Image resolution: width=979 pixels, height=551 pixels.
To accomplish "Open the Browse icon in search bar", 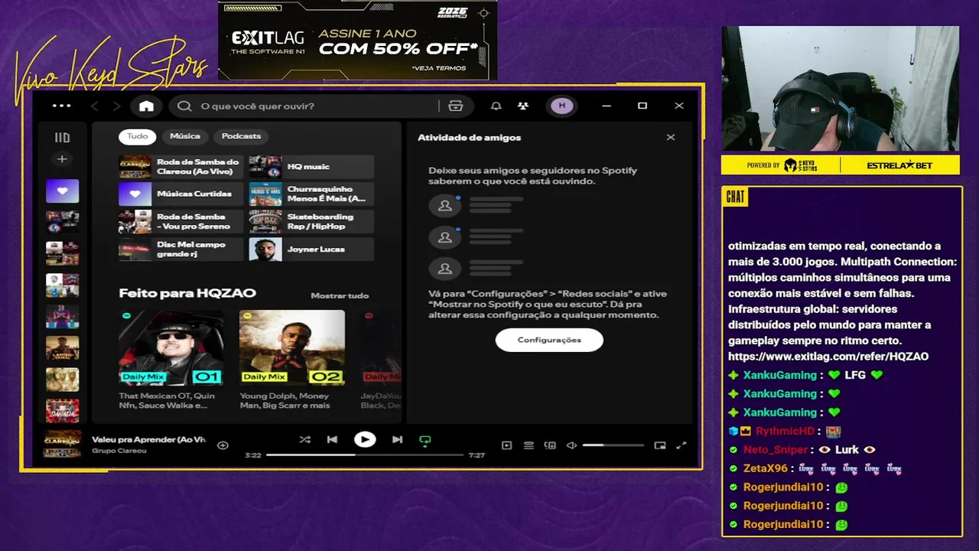I will coord(456,106).
